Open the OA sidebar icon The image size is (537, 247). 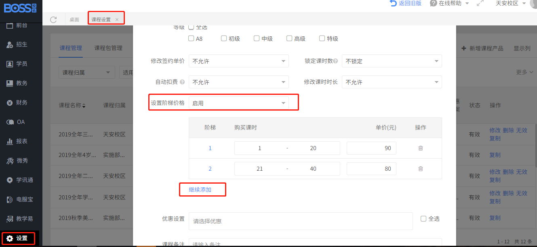click(x=10, y=122)
